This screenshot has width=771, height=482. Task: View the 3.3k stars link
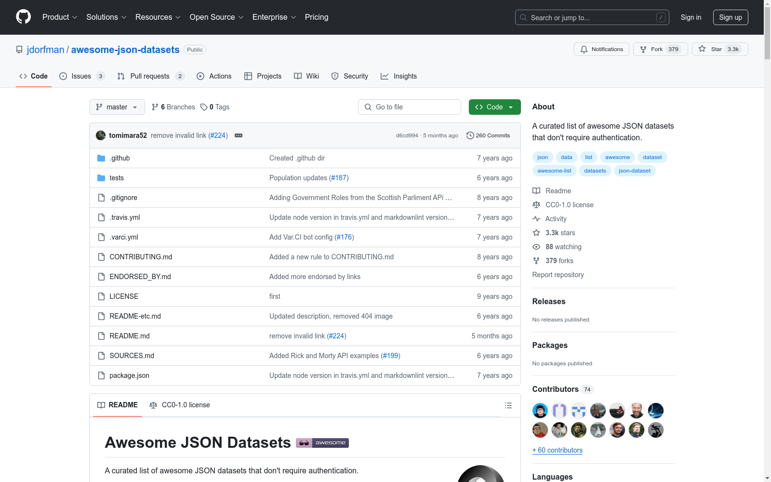pyautogui.click(x=554, y=233)
